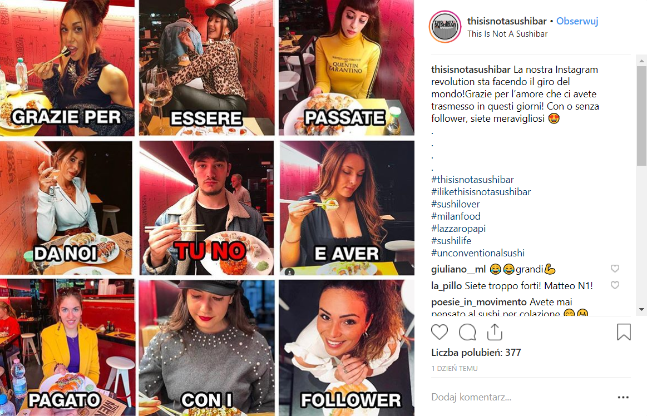Image resolution: width=647 pixels, height=416 pixels.
Task: Like giuliano__ml's comment with its heart
Action: pos(615,269)
